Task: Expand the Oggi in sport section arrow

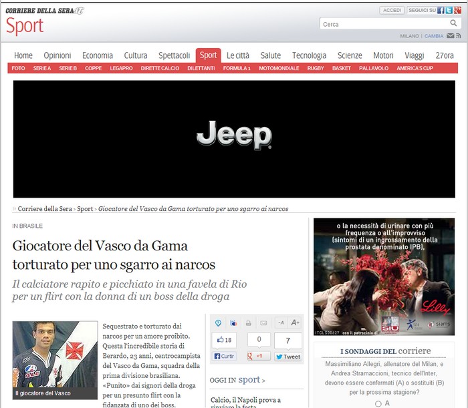Action: 263,381
